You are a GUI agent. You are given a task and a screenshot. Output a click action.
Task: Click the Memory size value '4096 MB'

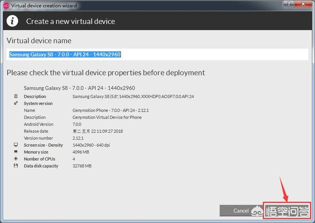click(81, 152)
